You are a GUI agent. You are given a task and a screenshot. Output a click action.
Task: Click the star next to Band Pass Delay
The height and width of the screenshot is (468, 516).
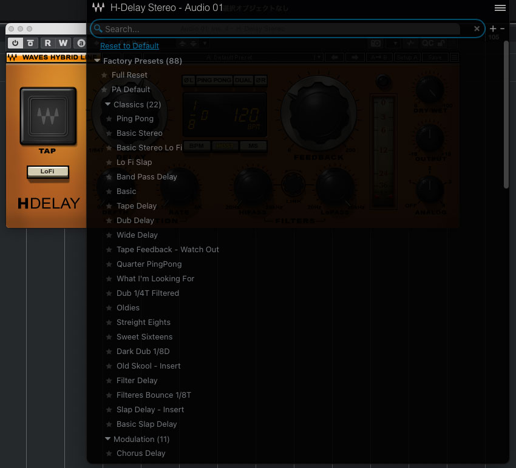109,177
